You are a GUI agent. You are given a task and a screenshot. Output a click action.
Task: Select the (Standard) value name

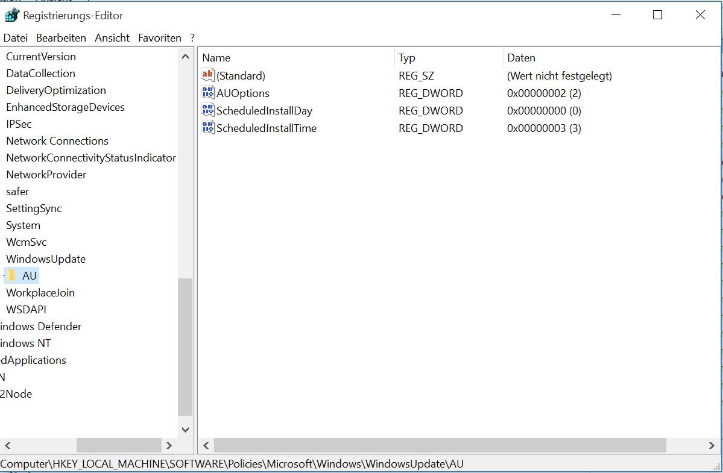click(x=241, y=75)
